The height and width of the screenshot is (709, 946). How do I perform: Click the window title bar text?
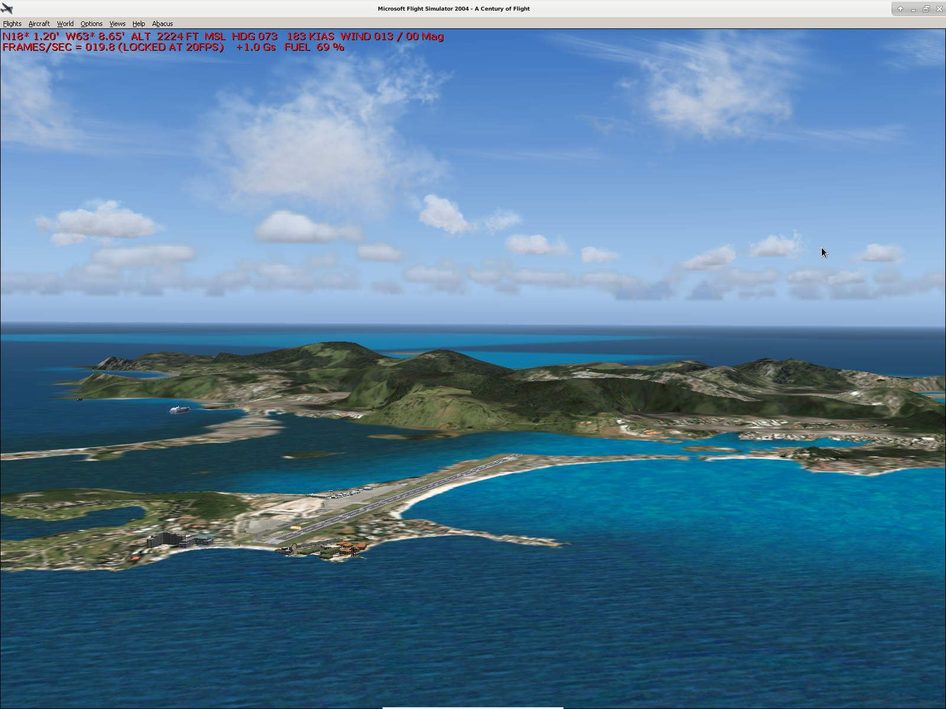tap(453, 9)
